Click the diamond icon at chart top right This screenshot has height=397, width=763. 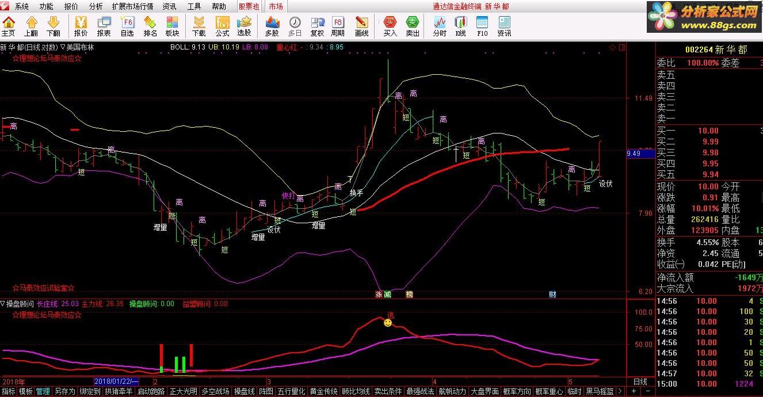[x=612, y=47]
